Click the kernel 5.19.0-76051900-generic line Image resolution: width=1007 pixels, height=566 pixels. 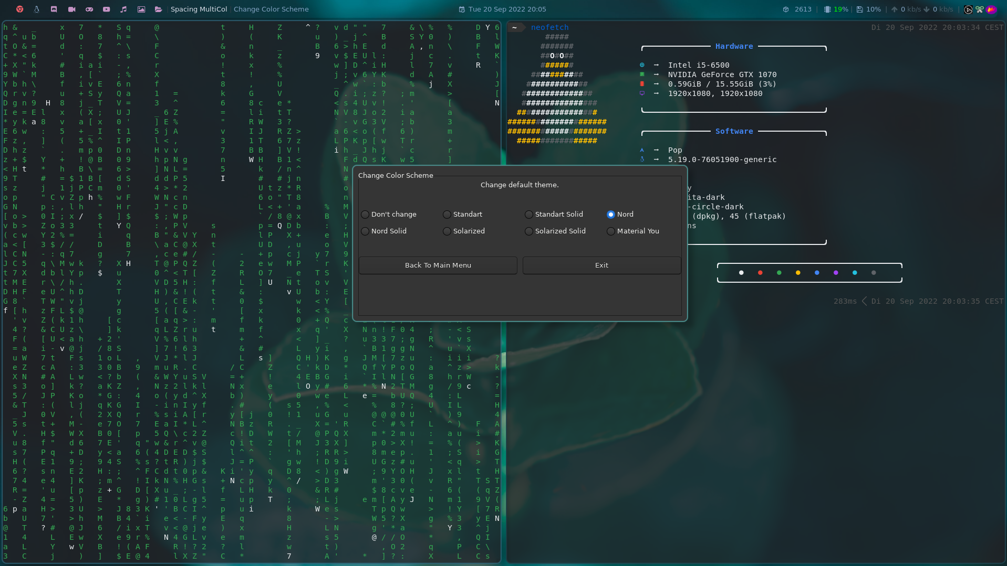point(722,159)
